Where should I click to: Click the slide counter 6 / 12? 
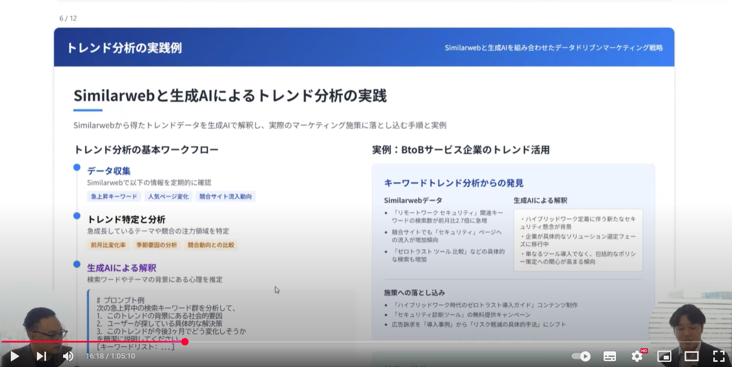pyautogui.click(x=68, y=18)
